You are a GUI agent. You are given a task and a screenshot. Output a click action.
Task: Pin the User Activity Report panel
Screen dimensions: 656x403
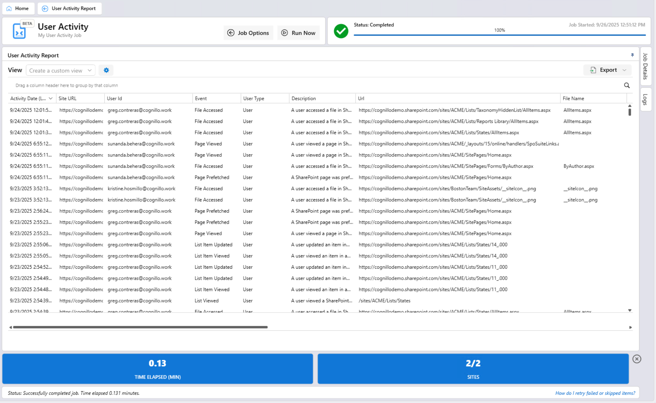(x=632, y=55)
